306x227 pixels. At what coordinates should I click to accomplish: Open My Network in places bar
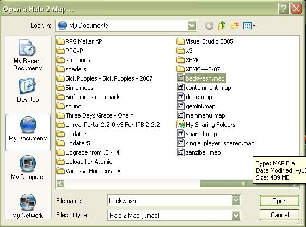28,206
